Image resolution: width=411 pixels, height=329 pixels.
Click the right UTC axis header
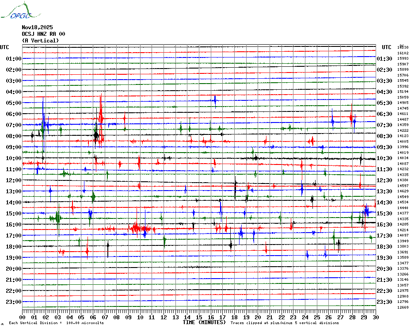coord(386,47)
